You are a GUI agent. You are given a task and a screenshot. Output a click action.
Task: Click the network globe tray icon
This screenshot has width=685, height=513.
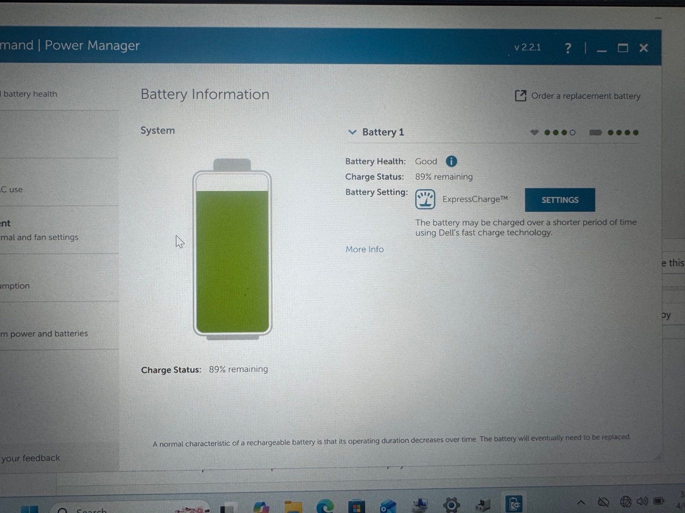(x=626, y=501)
